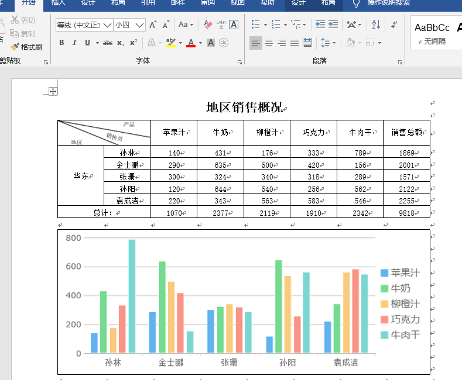Click the text effects A icon

tap(152, 43)
